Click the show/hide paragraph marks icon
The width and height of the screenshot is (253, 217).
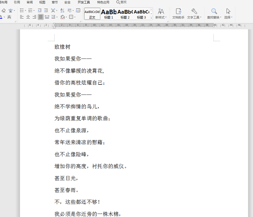click(69, 10)
